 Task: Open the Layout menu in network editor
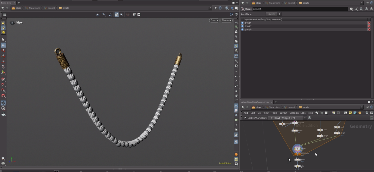(284, 113)
